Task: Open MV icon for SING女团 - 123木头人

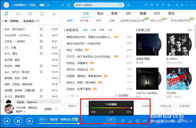Action: pyautogui.click(x=41, y=35)
